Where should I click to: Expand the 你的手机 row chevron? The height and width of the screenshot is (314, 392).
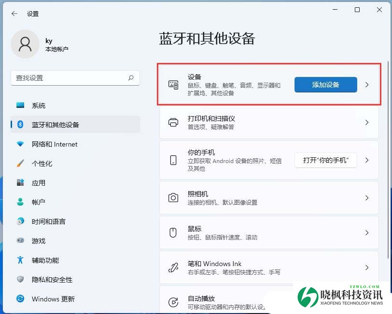pos(367,160)
